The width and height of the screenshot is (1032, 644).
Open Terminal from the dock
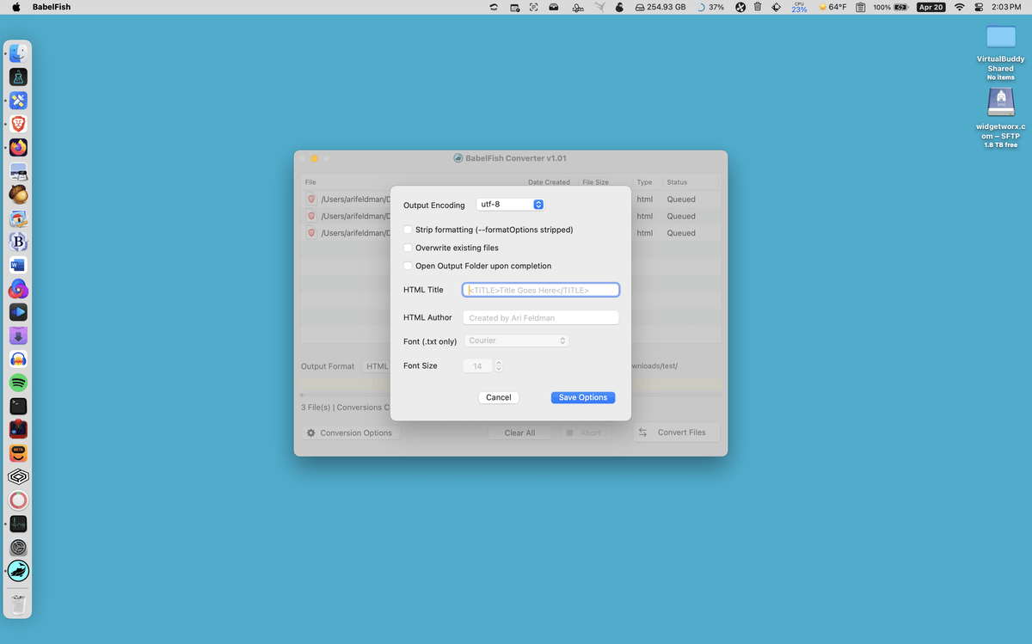(x=18, y=406)
